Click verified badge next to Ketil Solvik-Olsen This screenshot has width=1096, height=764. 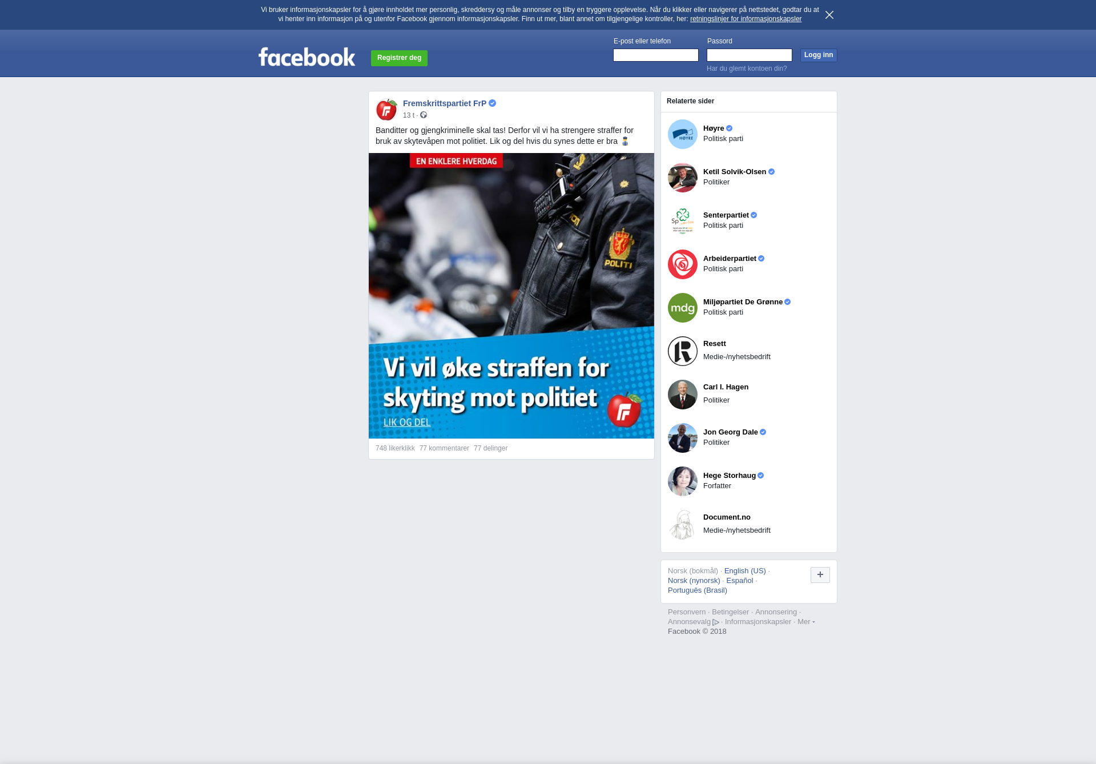771,172
